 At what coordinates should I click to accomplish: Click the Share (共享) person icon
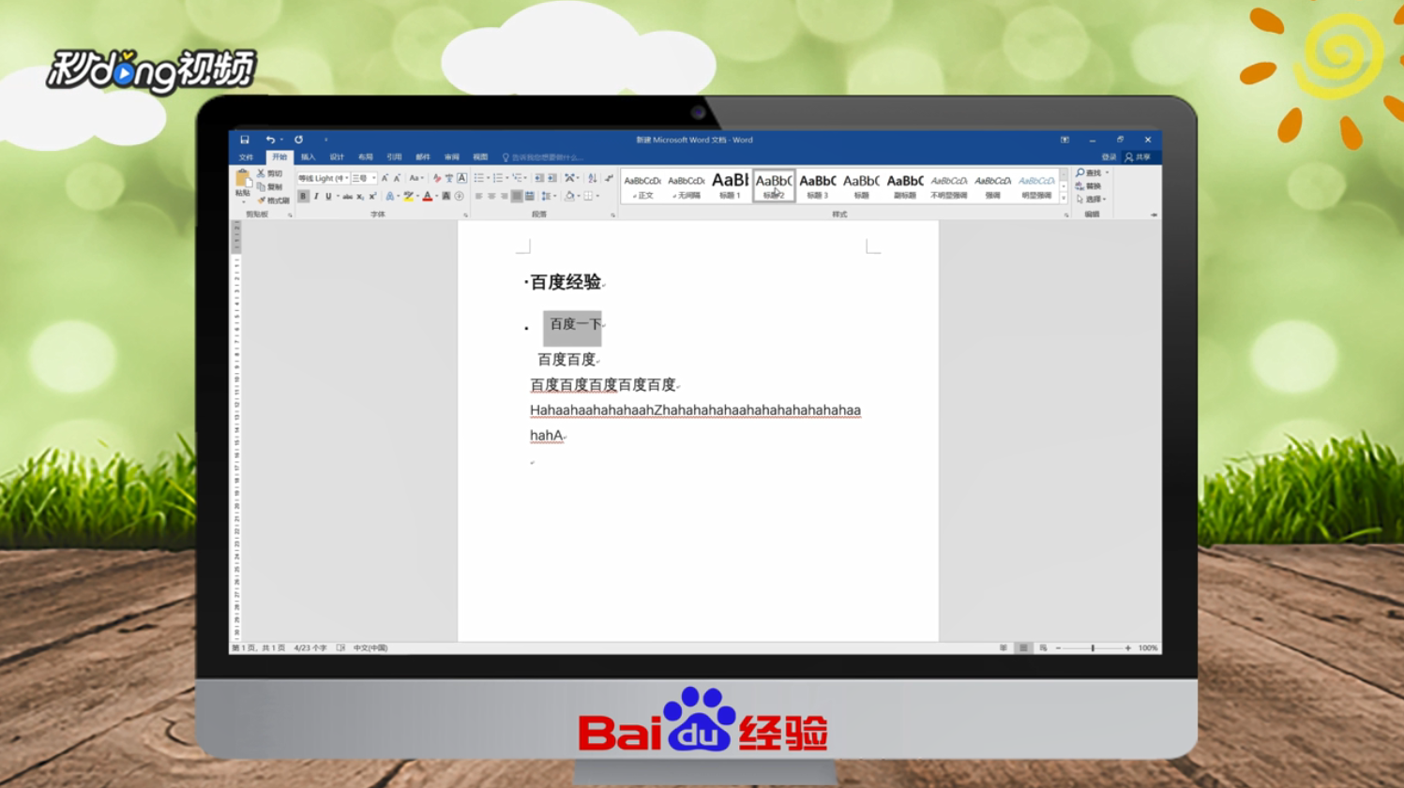click(1129, 157)
